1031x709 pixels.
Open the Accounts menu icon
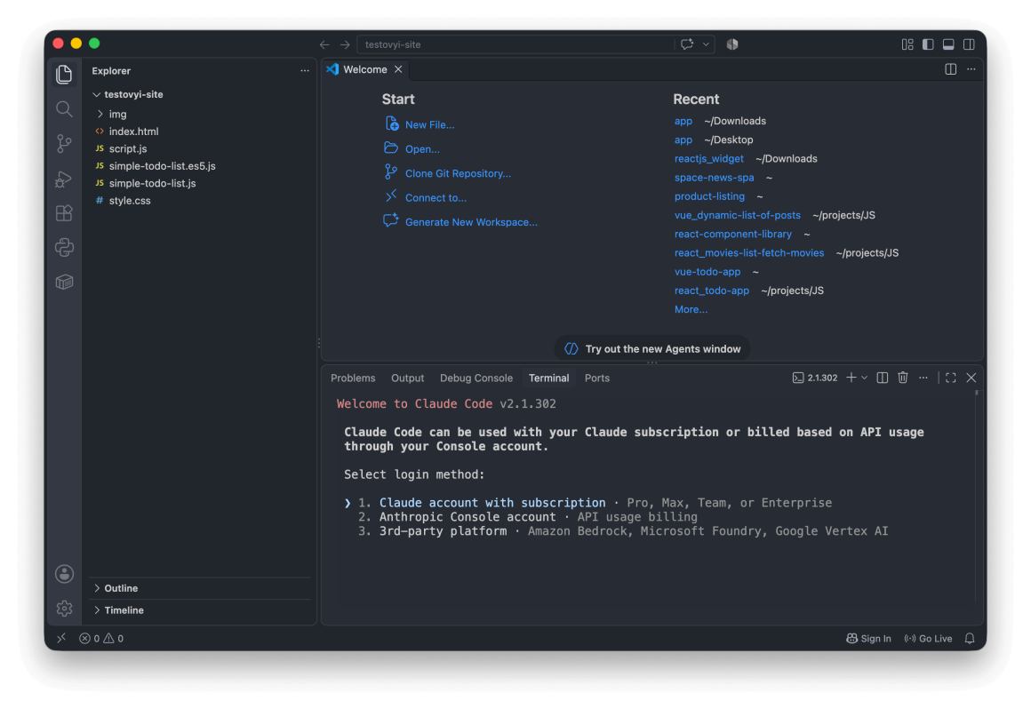click(x=64, y=574)
